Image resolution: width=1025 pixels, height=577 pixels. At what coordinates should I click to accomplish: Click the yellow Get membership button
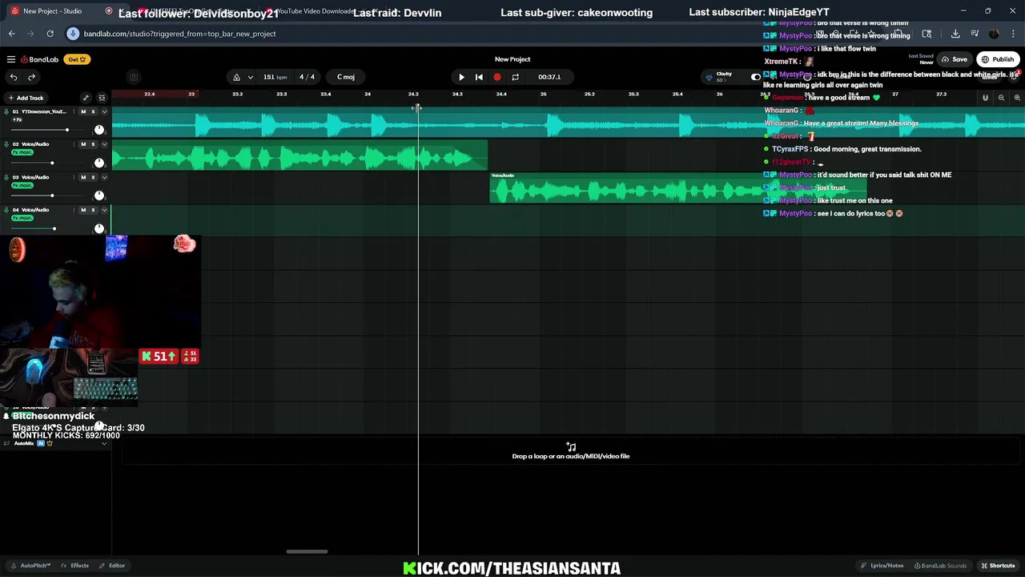pos(77,59)
